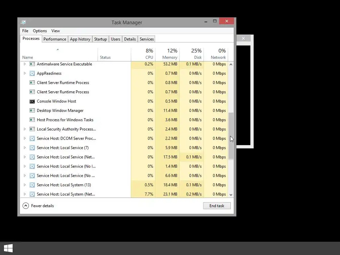Click the AppReadiness gear icon
Viewport: 340px width, 255px height.
point(32,73)
